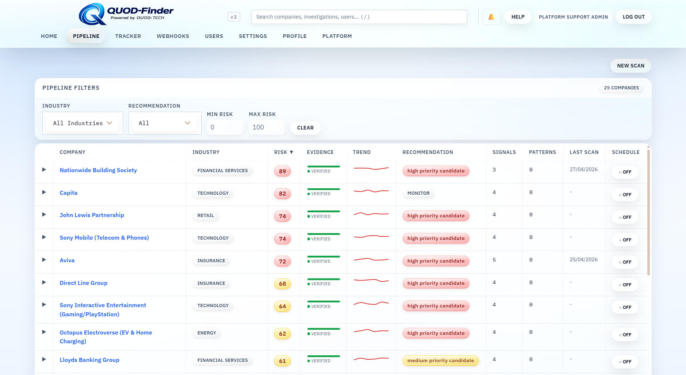The image size is (686, 375).
Task: Click Direct Line Group's risk score 68
Action: 283,284
